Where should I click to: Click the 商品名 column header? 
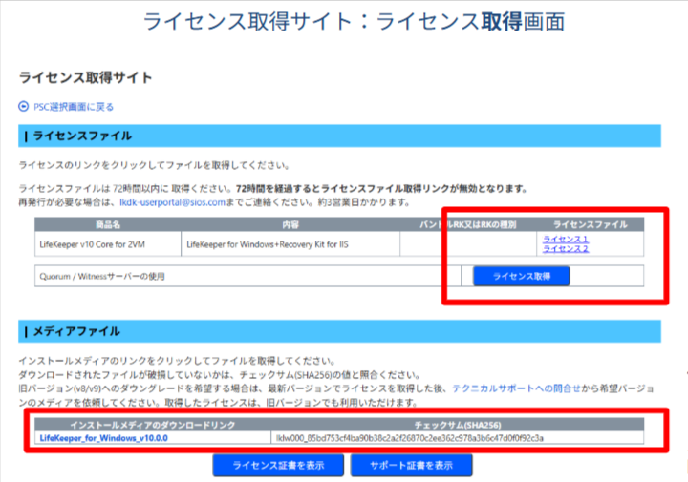tap(108, 225)
